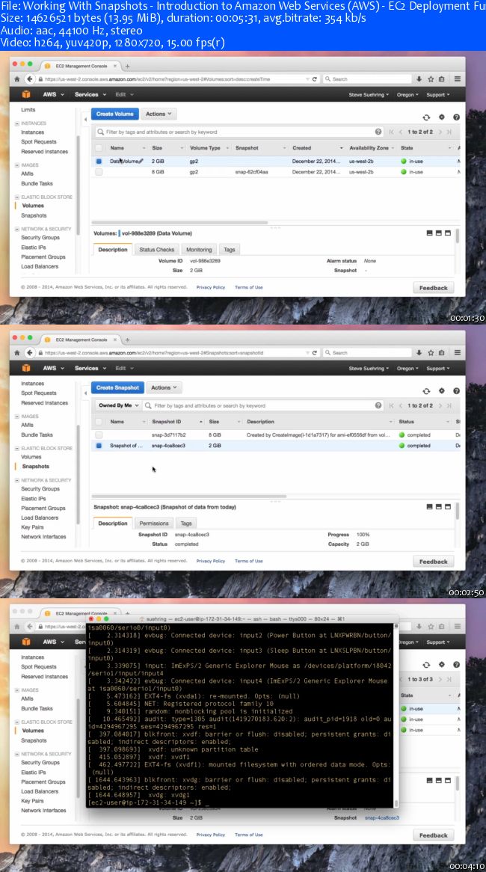Click browser home icon in Volumes window
Image resolution: width=486 pixels, height=872 pixels.
[16, 79]
